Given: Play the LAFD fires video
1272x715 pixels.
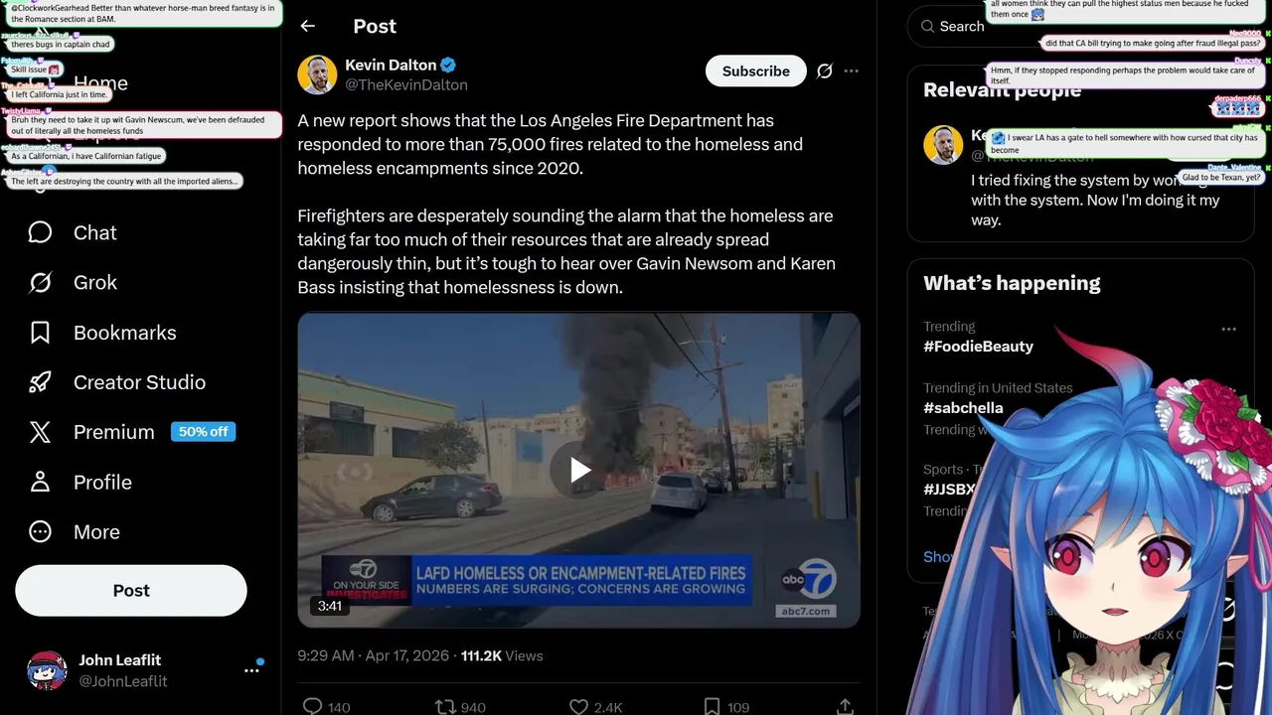Looking at the screenshot, I should pos(579,471).
